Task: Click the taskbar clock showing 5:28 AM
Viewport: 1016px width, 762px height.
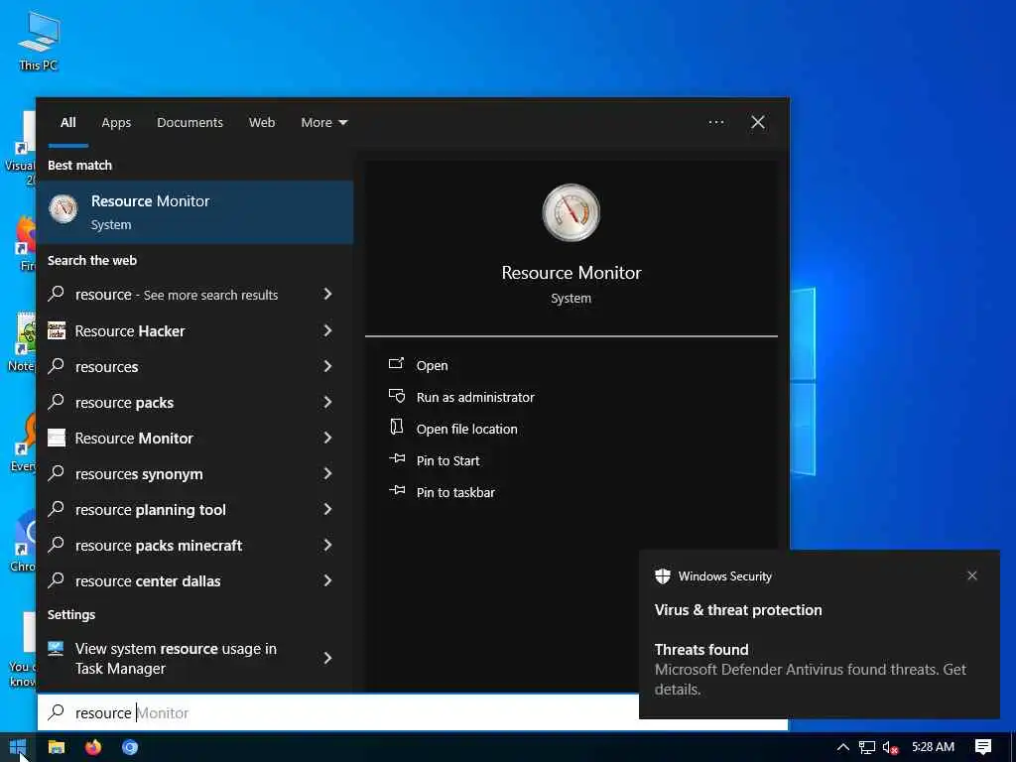Action: 933,747
